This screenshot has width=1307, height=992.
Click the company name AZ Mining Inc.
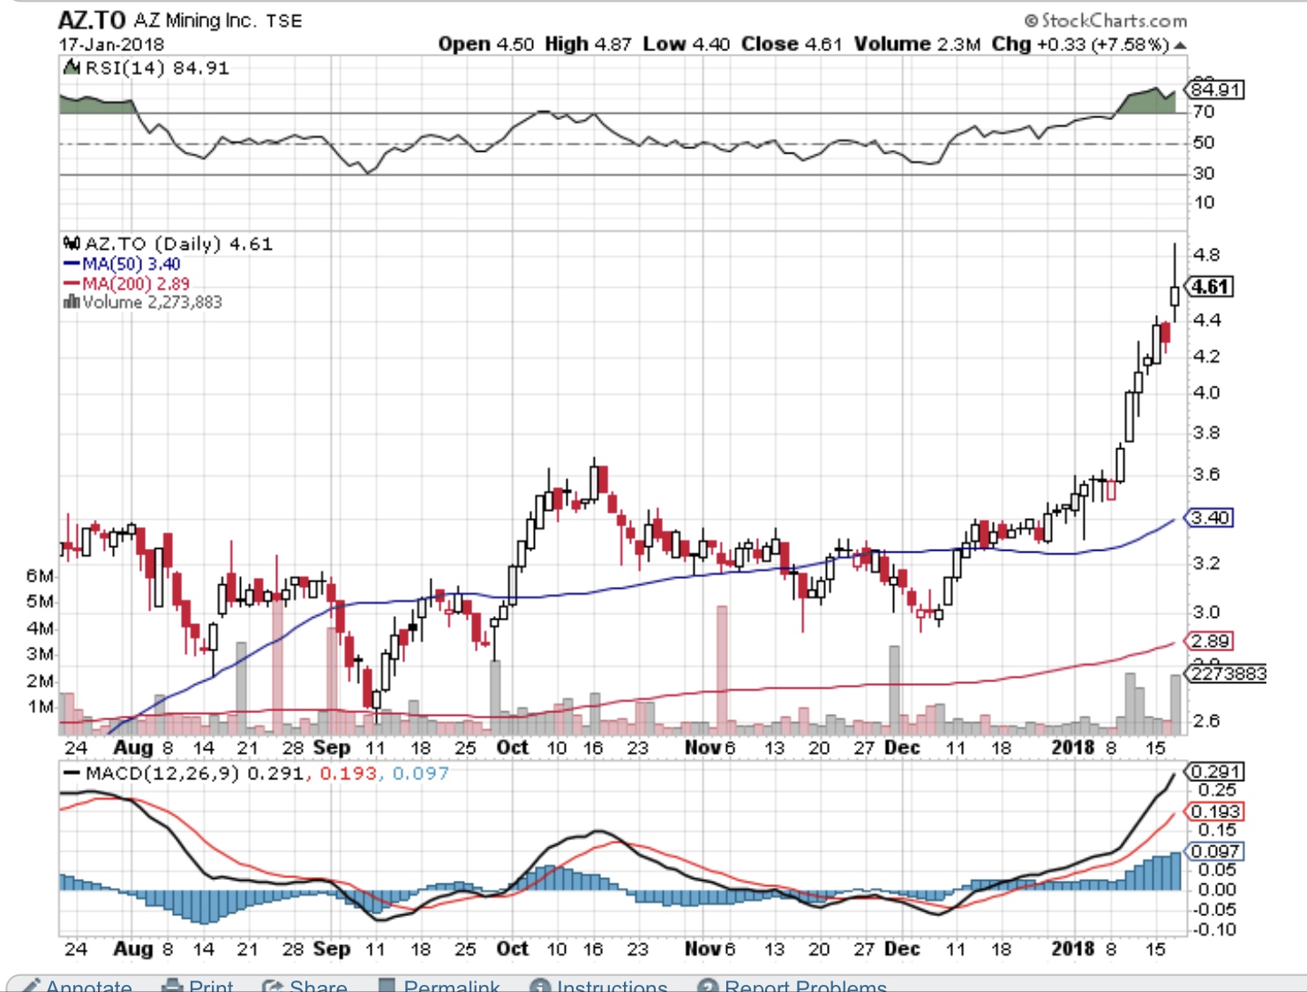(194, 20)
